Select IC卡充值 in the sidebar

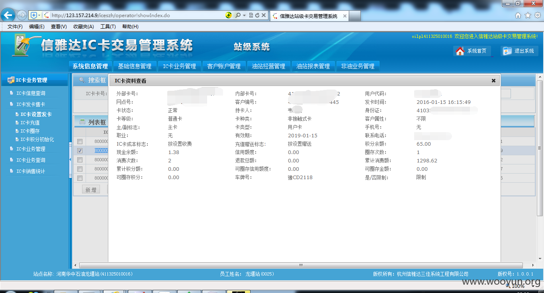[x=30, y=123]
